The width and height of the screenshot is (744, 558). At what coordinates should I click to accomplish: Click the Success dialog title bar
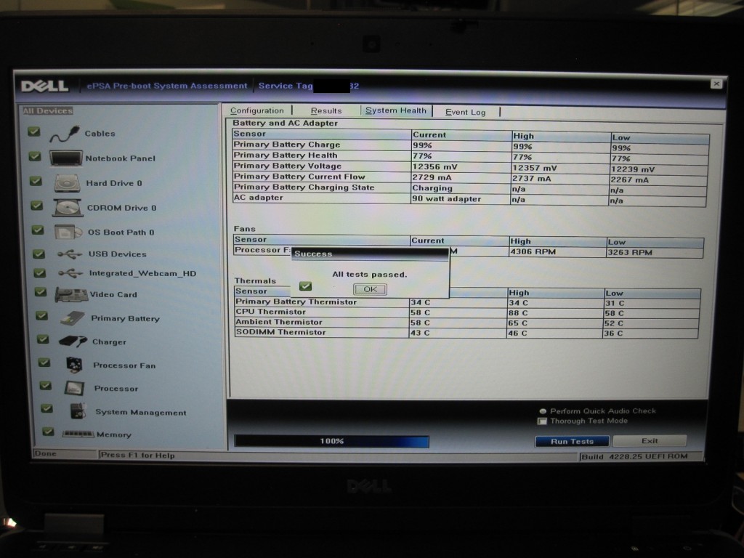pos(370,254)
